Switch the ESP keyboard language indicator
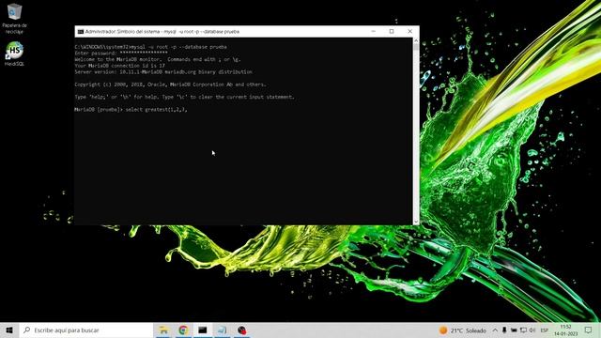The width and height of the screenshot is (601, 338). [545, 330]
